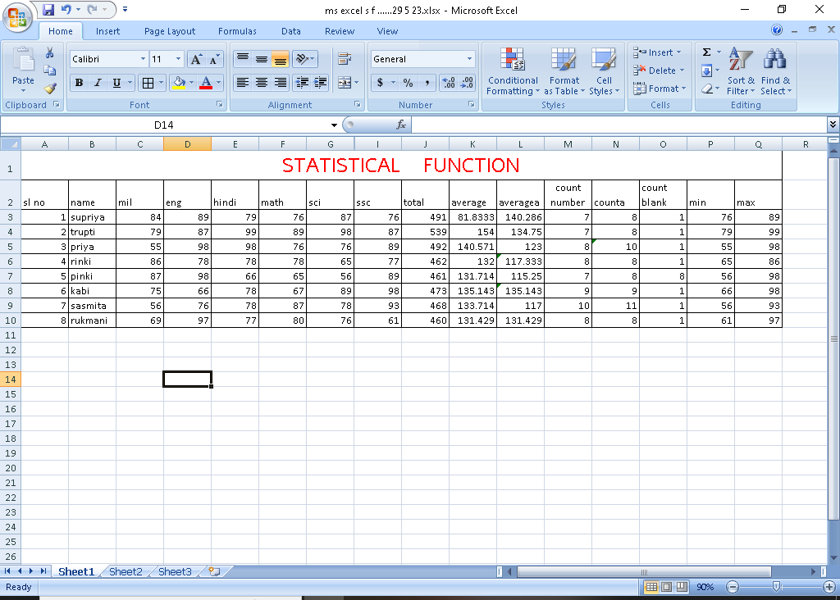Image resolution: width=840 pixels, height=600 pixels.
Task: Click the Cell Styles button
Action: click(x=604, y=70)
